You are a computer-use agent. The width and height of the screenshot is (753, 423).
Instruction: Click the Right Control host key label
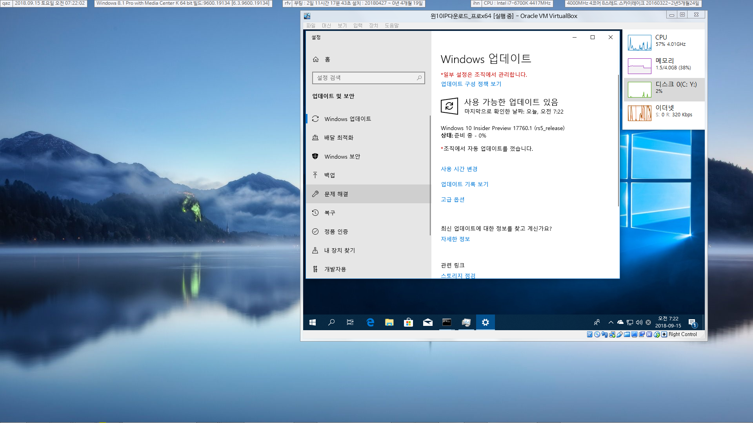[683, 334]
